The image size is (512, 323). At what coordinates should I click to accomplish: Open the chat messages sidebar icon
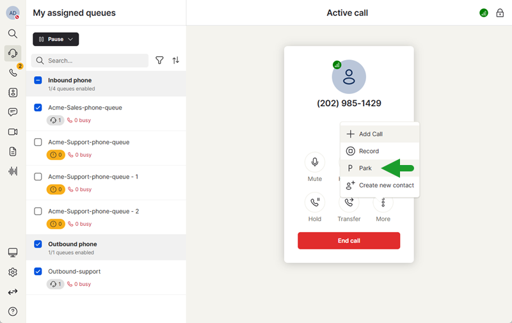pyautogui.click(x=13, y=112)
